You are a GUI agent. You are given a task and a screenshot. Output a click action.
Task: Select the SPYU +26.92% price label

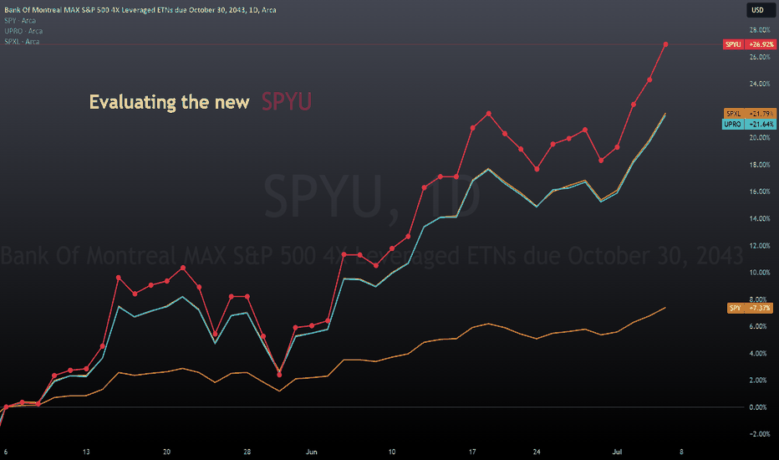[x=750, y=44]
